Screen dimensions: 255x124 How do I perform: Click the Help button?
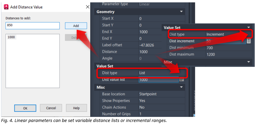click(76, 108)
